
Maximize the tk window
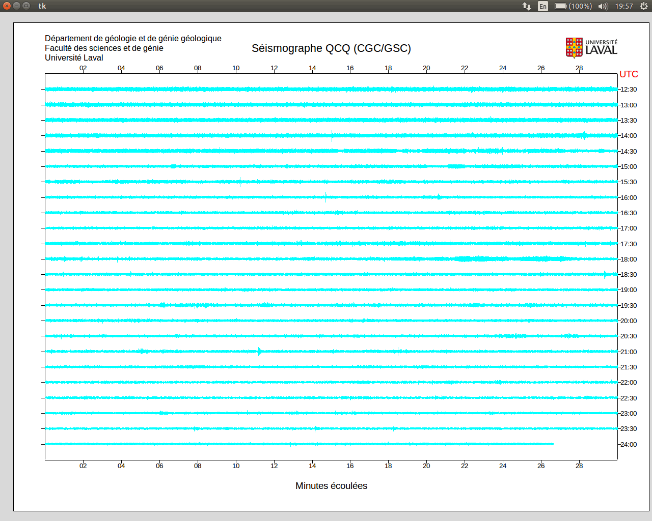(x=26, y=6)
